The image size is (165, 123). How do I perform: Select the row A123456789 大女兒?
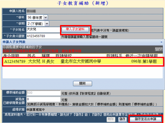click(83, 61)
